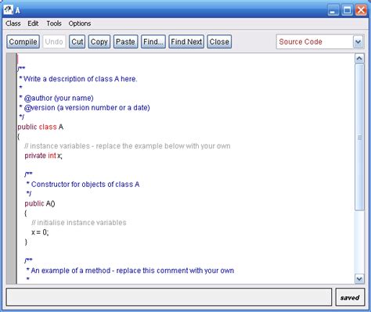Click the '// instance variables - replace the example' comment
Image resolution: width=371 pixels, height=312 pixels.
coord(128,146)
